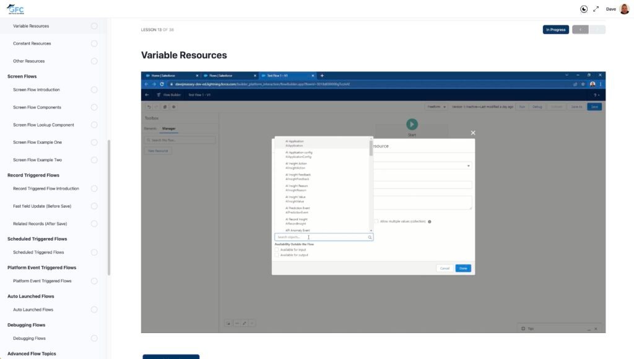Click the browser reload icon in the video
This screenshot has height=359, width=634.
tap(162, 84)
